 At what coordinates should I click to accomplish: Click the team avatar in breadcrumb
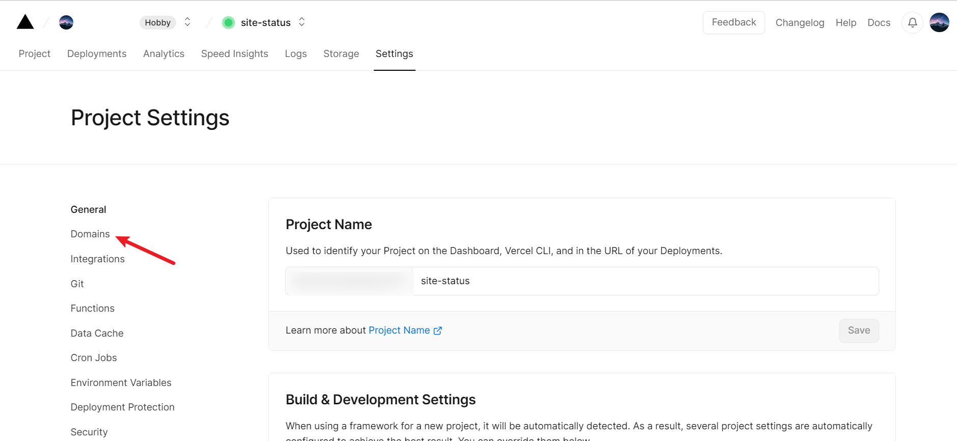[x=66, y=22]
